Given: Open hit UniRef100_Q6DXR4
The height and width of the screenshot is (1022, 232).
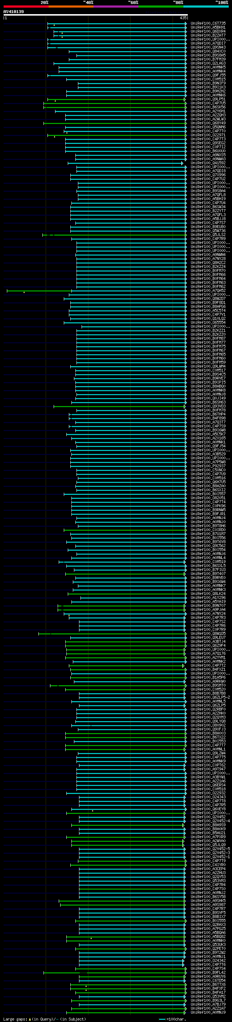Looking at the screenshot, I should pos(208,31).
